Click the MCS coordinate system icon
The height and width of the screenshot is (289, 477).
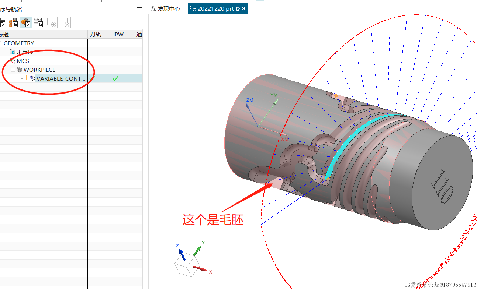tap(13, 61)
